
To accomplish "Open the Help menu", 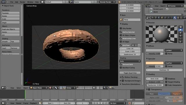I will point(37,2).
